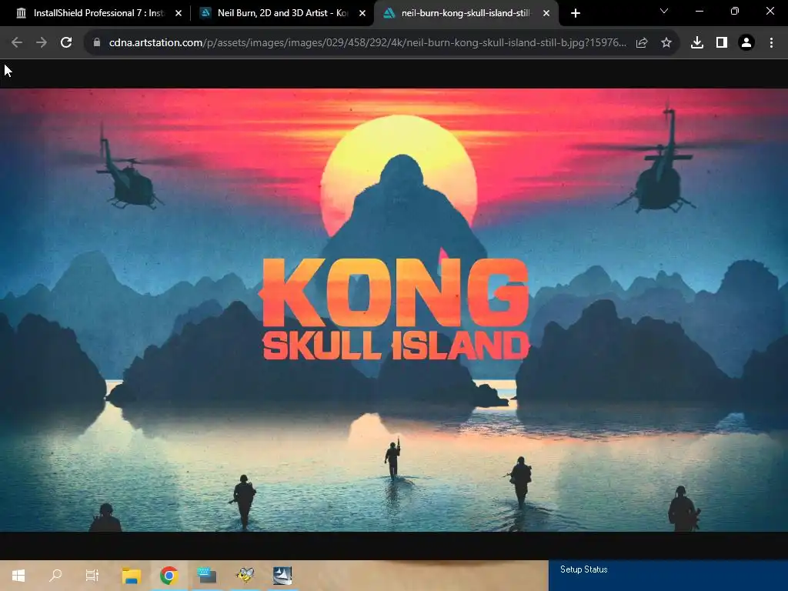Close the neil-burn-kong-skull-island tab
Screen dimensions: 788x591
click(x=546, y=13)
